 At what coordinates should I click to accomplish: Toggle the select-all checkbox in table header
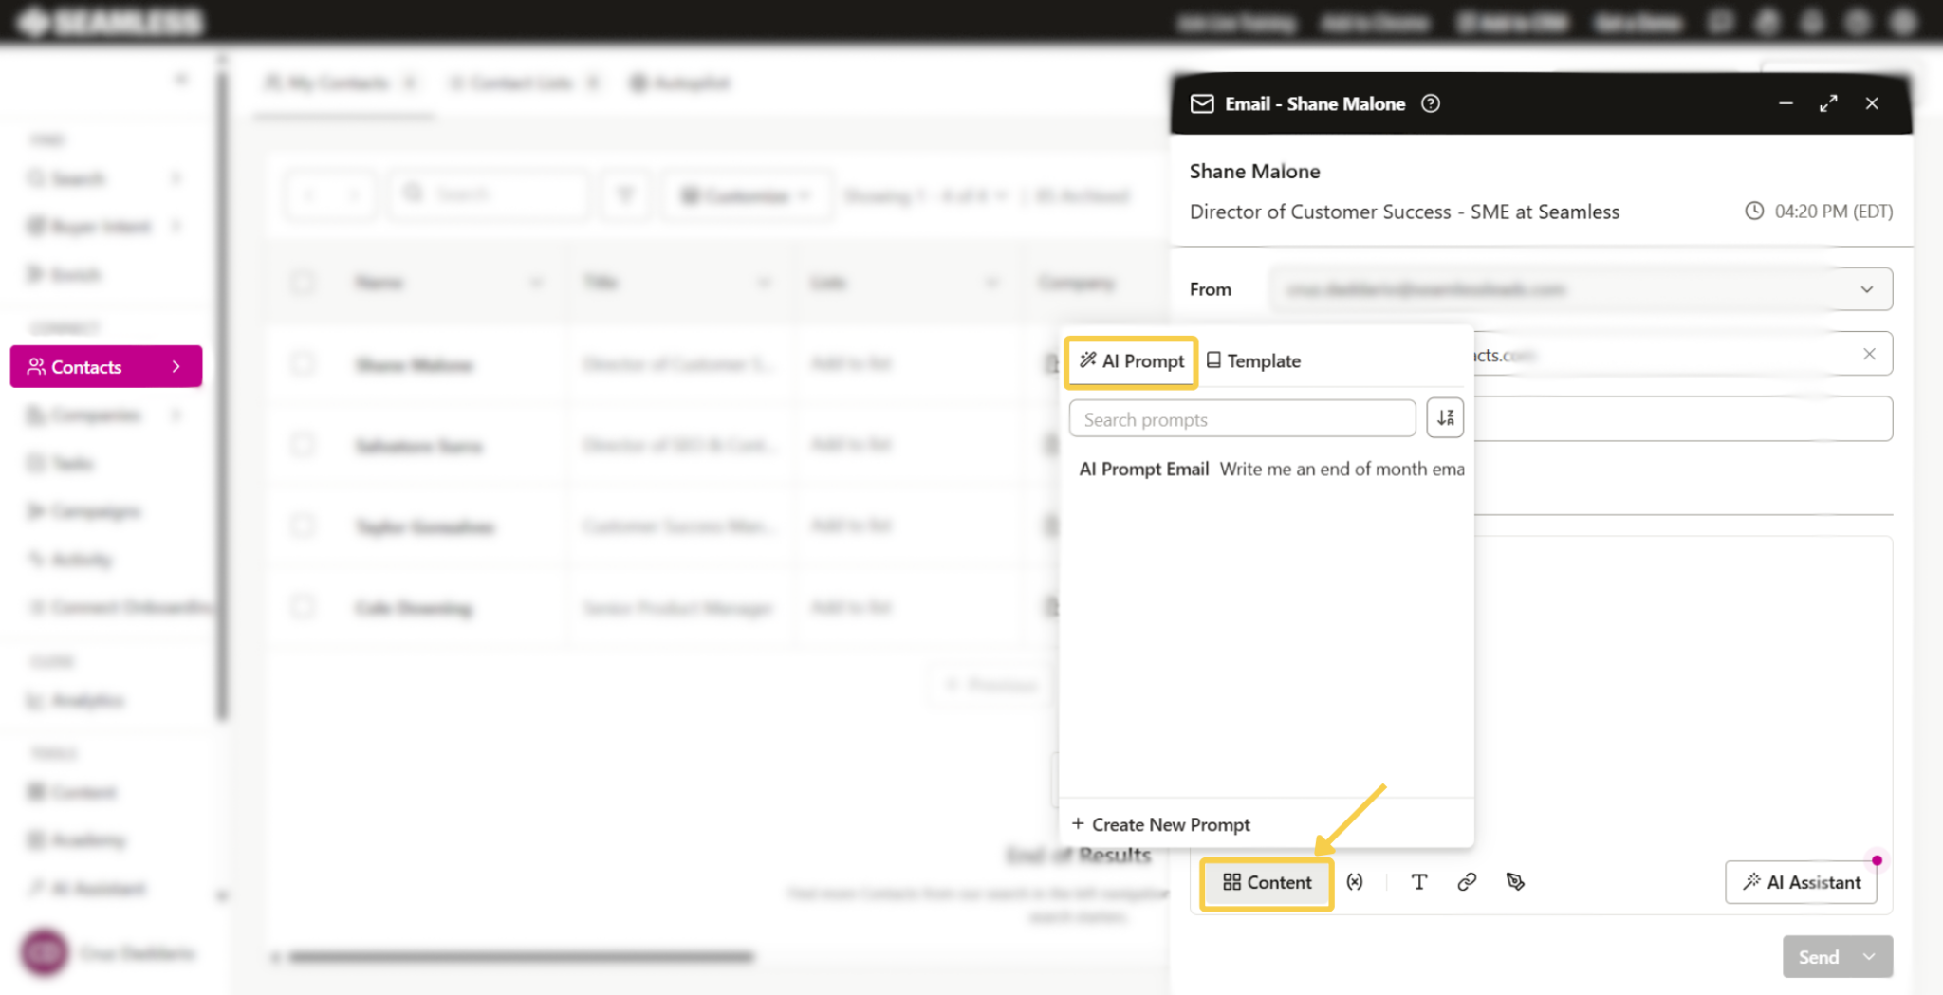pyautogui.click(x=303, y=282)
